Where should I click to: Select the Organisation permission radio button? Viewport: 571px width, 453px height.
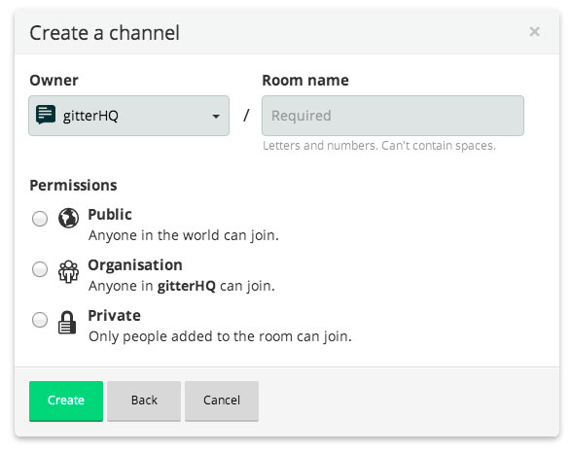(40, 269)
